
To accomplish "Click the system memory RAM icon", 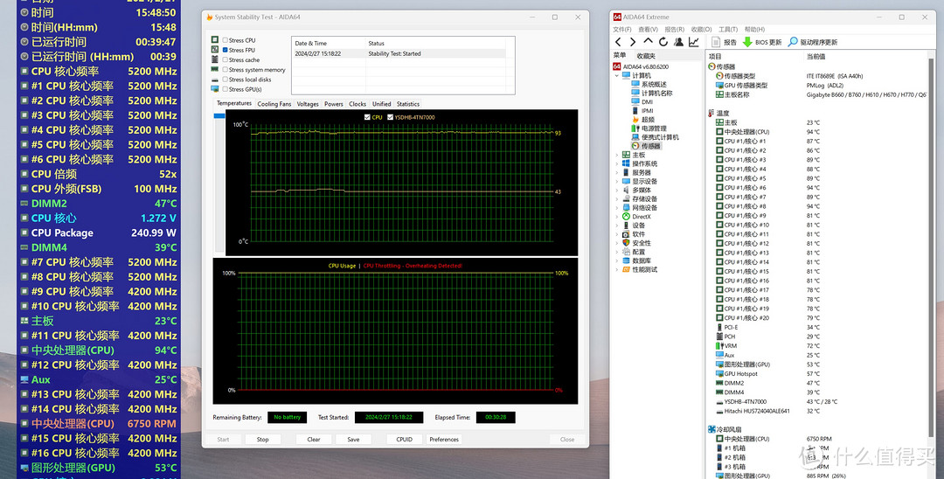I will pyautogui.click(x=215, y=69).
